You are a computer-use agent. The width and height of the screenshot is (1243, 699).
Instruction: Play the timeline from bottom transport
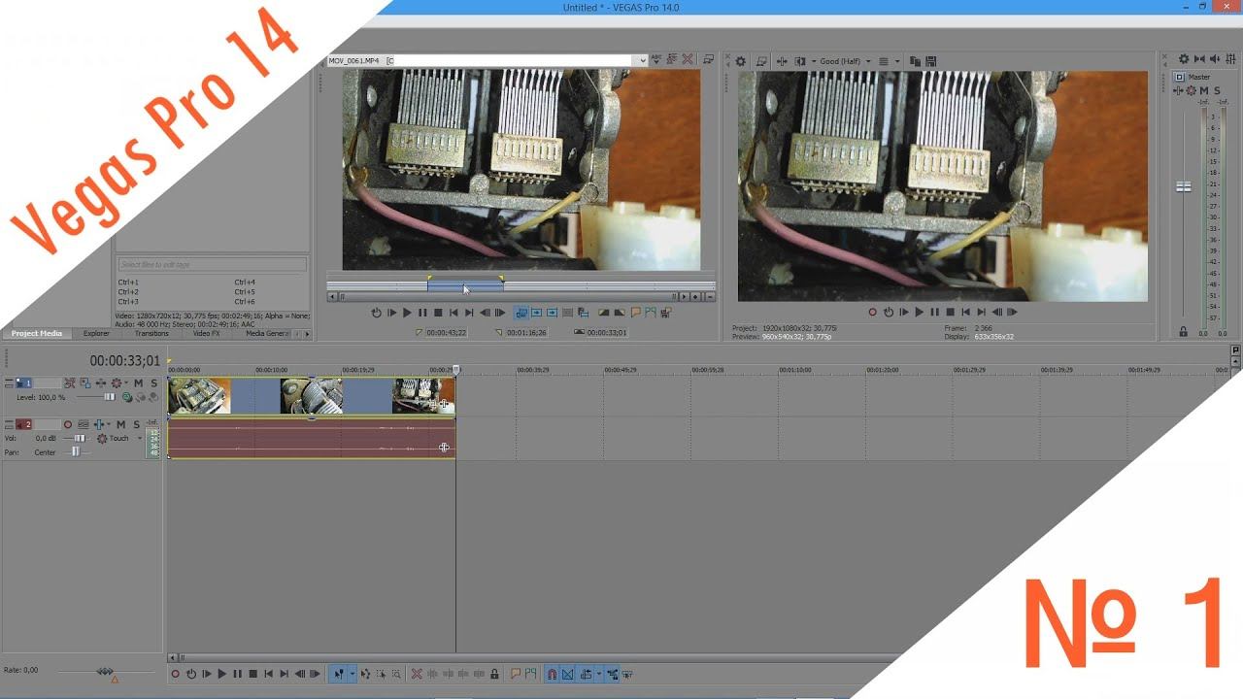click(221, 674)
